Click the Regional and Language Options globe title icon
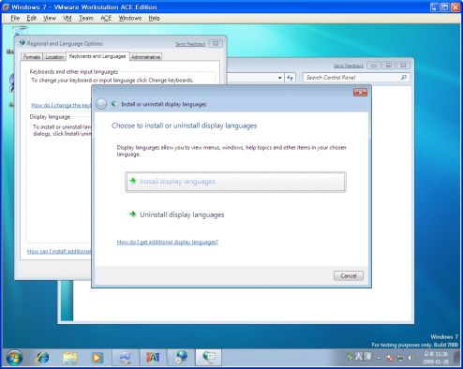The image size is (463, 369). 22,43
